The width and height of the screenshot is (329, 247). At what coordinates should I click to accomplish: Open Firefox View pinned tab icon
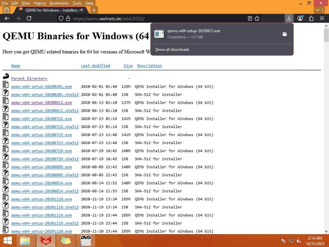click(6, 10)
